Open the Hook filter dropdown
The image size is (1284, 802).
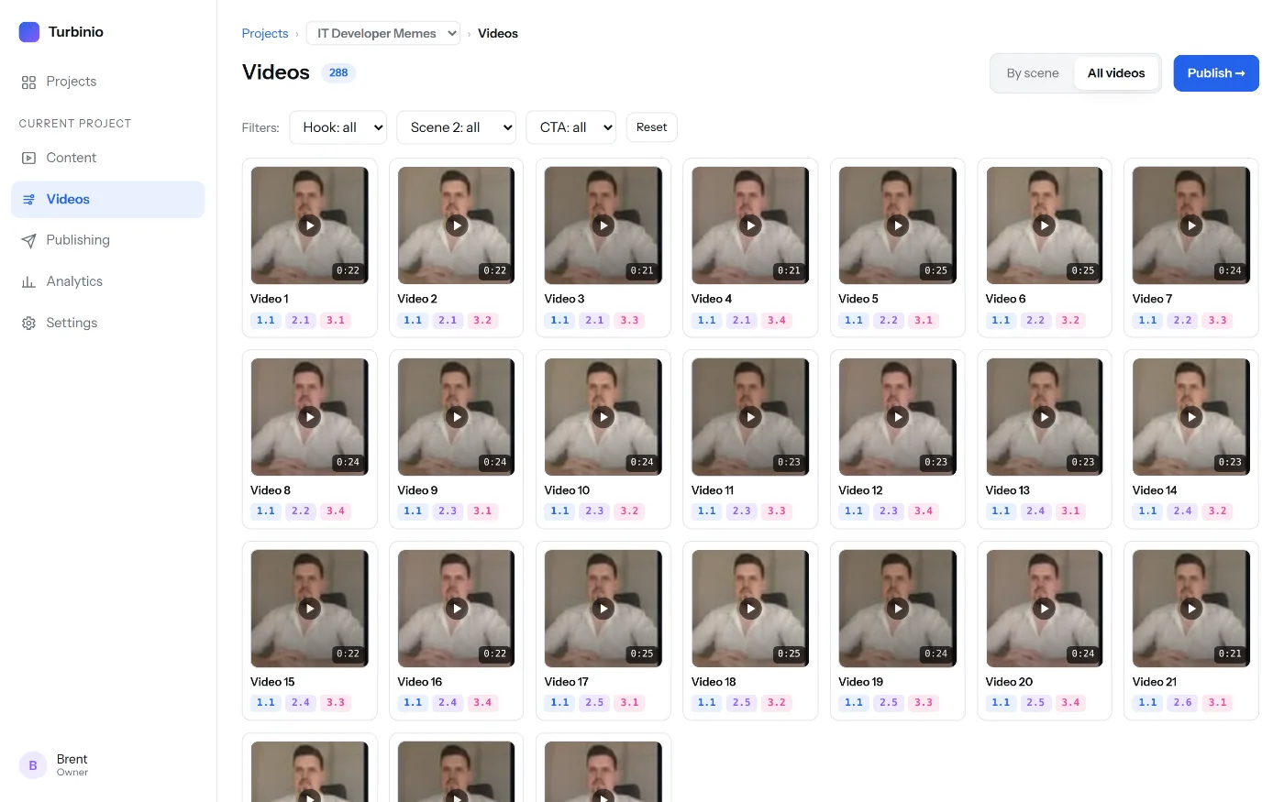point(338,127)
